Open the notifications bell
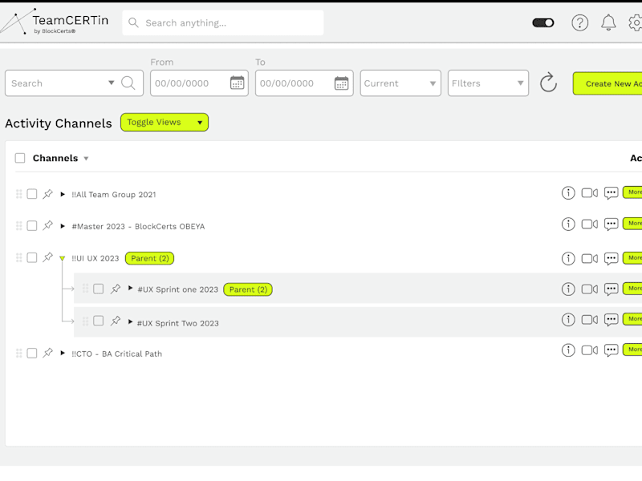Image resolution: width=642 pixels, height=481 pixels. pyautogui.click(x=608, y=22)
